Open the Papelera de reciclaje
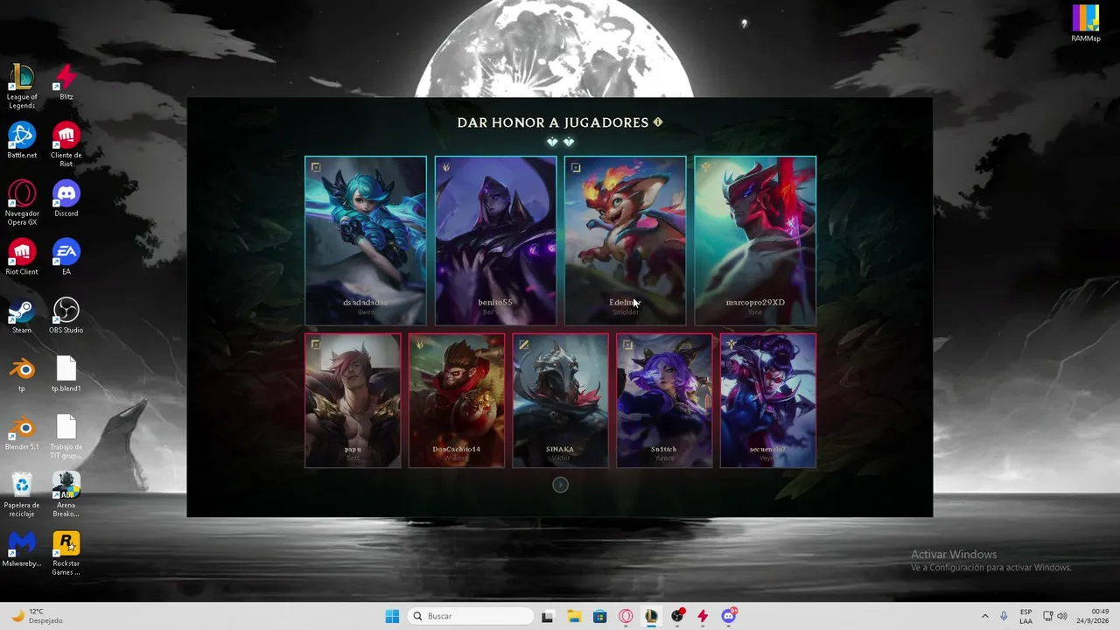 click(x=22, y=494)
